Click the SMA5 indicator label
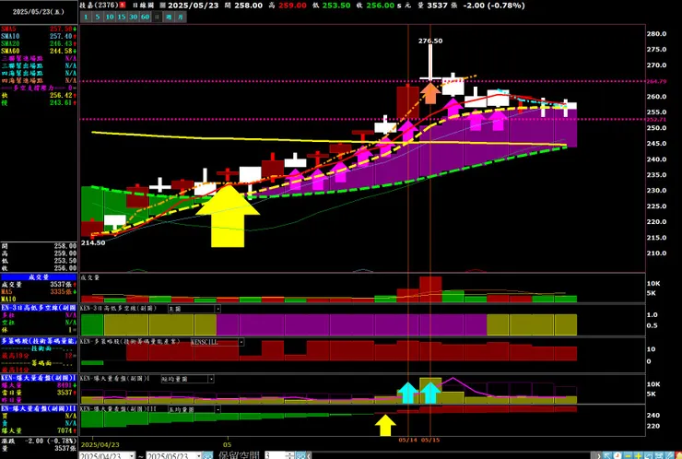Image resolution: width=682 pixels, height=459 pixels. [x=8, y=29]
